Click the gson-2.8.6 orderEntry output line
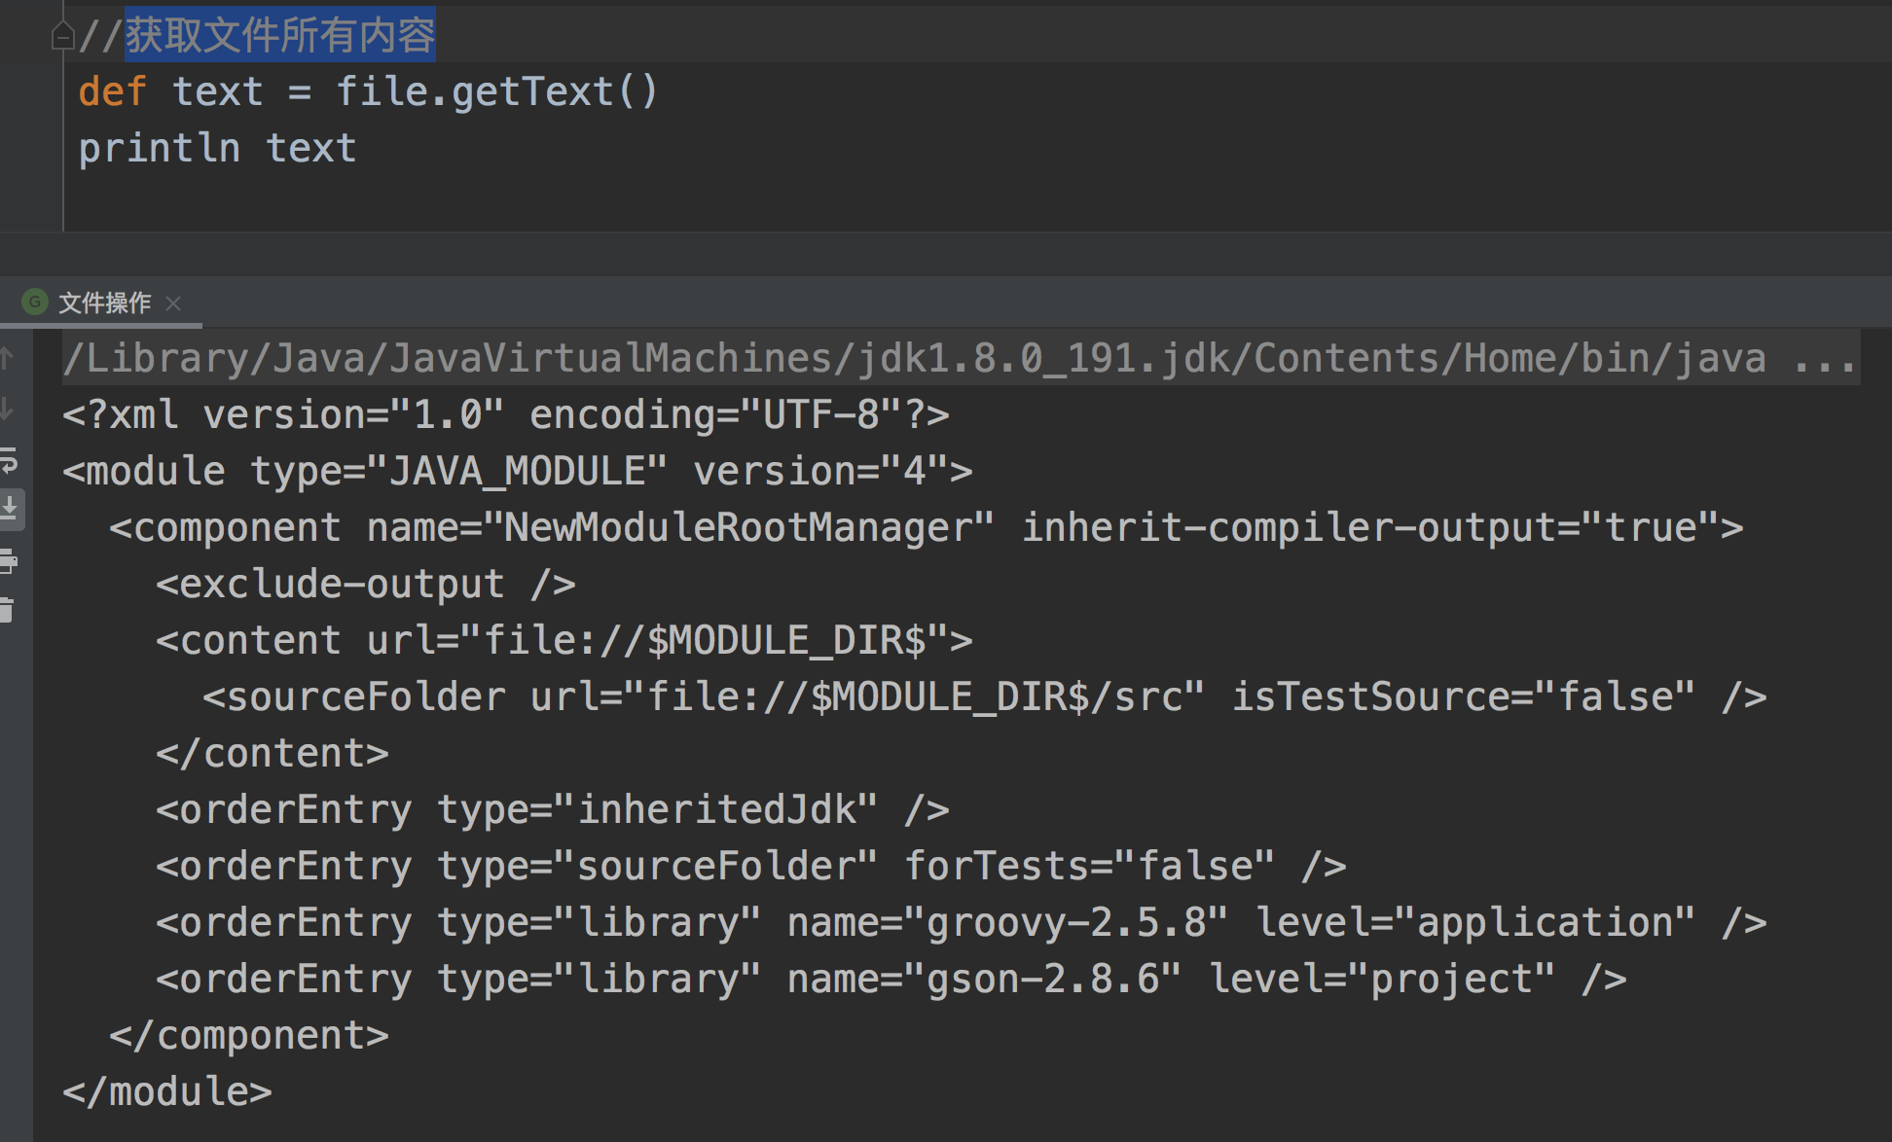This screenshot has width=1892, height=1142. pyautogui.click(x=891, y=980)
